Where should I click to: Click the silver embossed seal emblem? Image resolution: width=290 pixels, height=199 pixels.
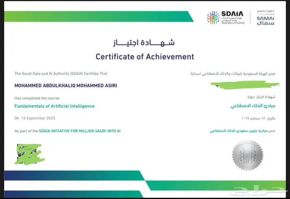[247, 154]
